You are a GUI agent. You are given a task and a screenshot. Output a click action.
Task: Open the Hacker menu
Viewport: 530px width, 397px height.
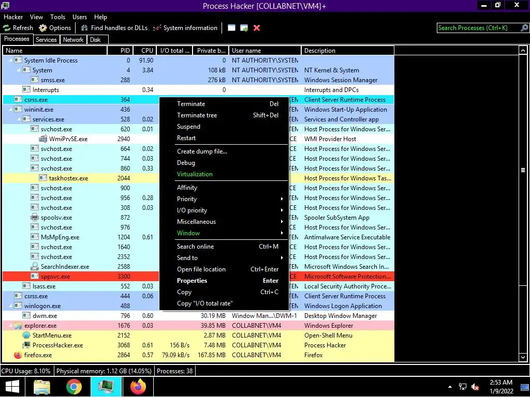coord(13,17)
